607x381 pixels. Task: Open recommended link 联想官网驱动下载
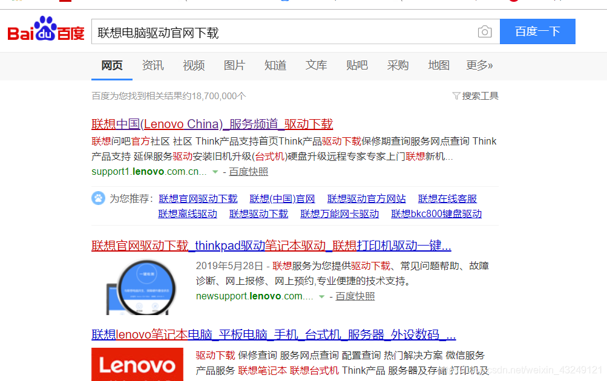199,199
